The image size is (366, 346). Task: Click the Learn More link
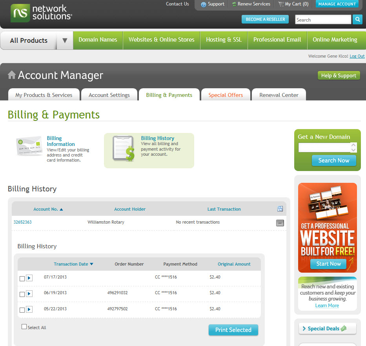[x=327, y=305]
